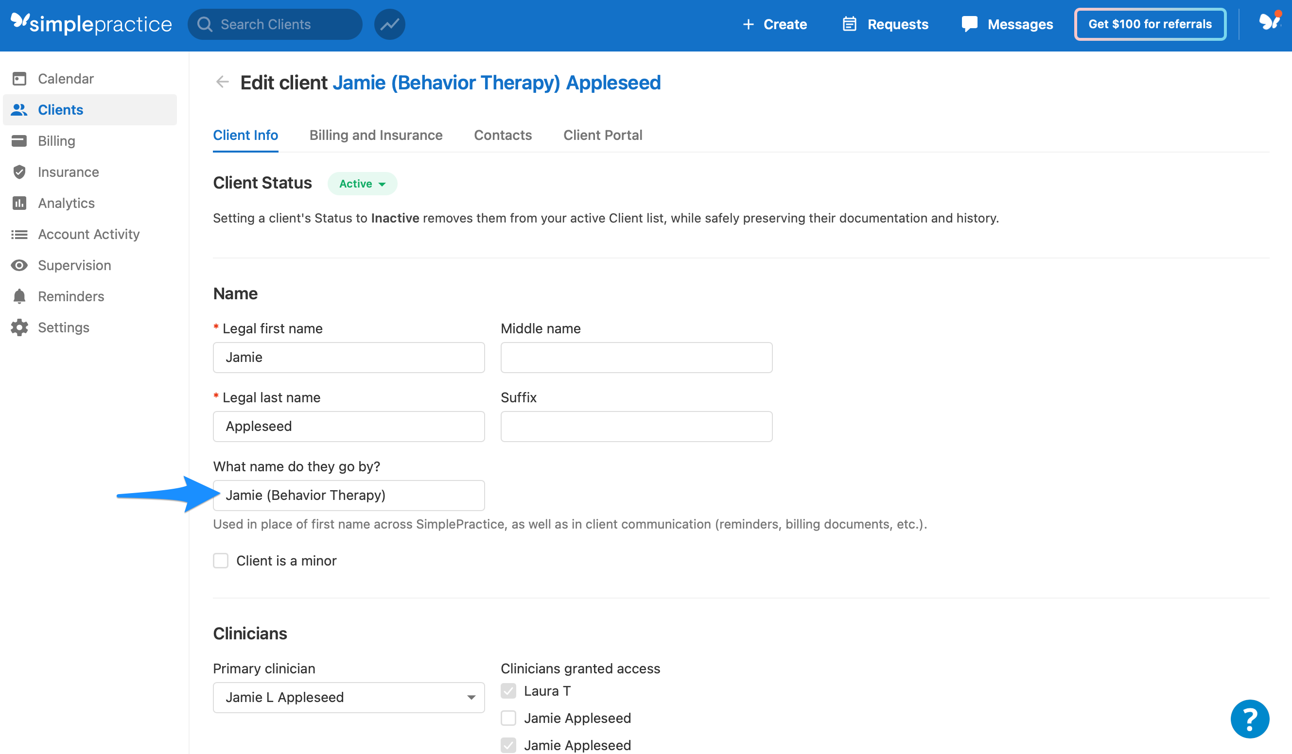Click the Calendar sidebar icon
The width and height of the screenshot is (1292, 754).
tap(19, 78)
